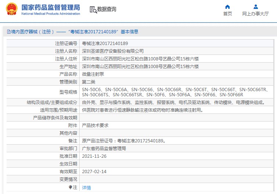Viewport: 277px width, 194px height.
Task: Select expiry date 2027-02-14
Action: pyautogui.click(x=94, y=172)
